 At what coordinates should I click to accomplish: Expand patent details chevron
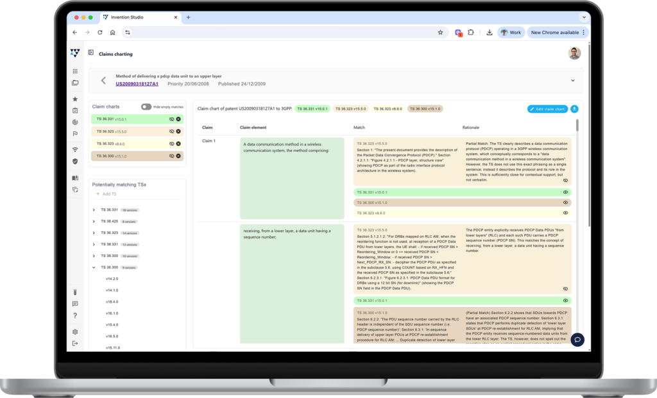572,81
